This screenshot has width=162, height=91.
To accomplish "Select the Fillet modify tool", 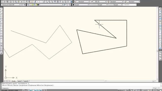I will 160,46.
